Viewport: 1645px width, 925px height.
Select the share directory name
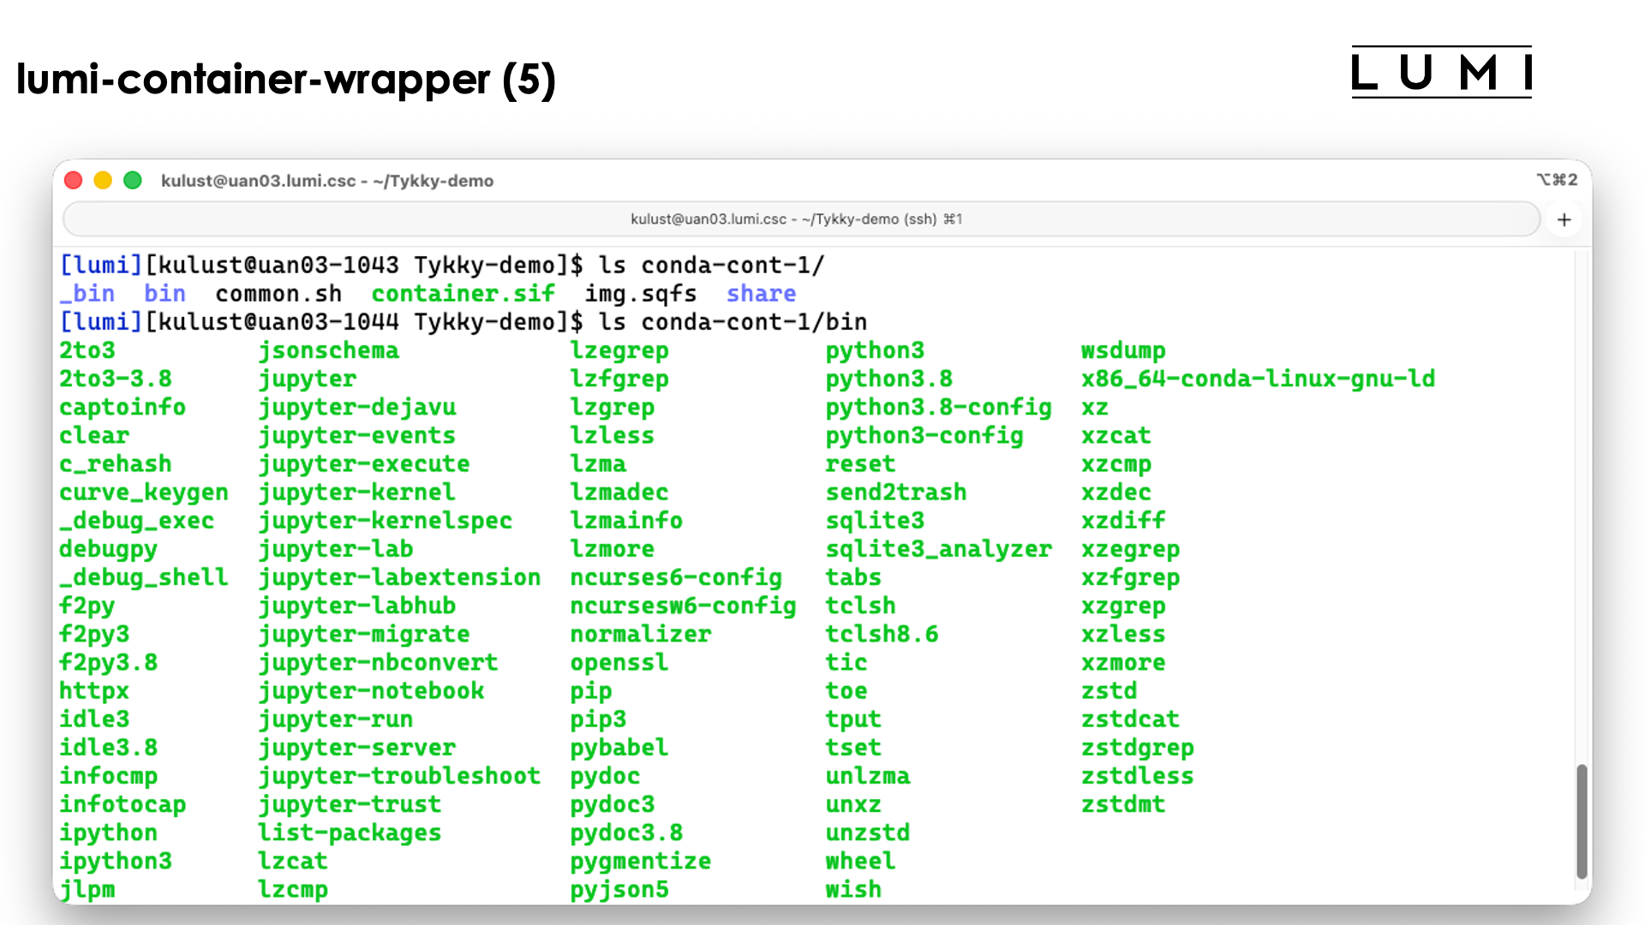coord(761,293)
